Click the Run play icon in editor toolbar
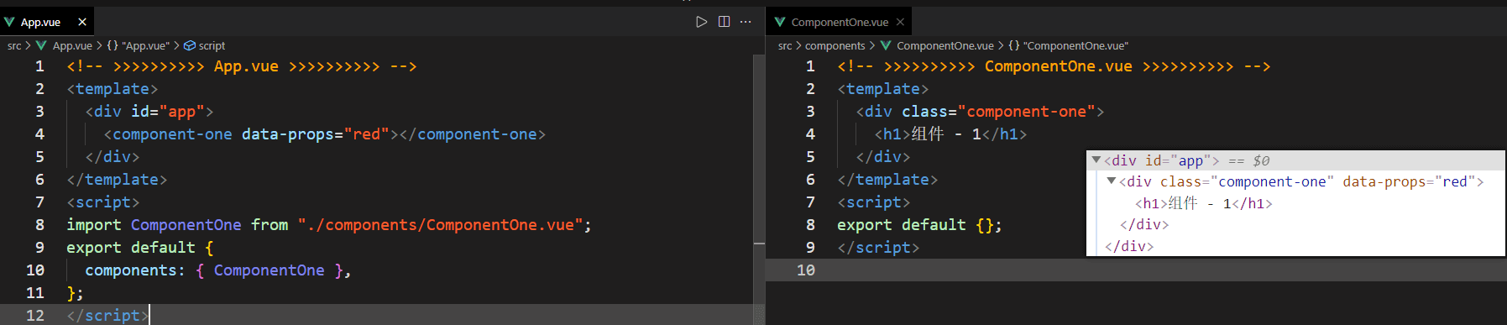This screenshot has height=325, width=1507. [702, 22]
